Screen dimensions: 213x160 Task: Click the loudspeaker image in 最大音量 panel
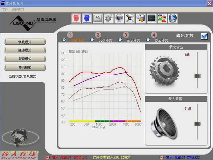164,123
